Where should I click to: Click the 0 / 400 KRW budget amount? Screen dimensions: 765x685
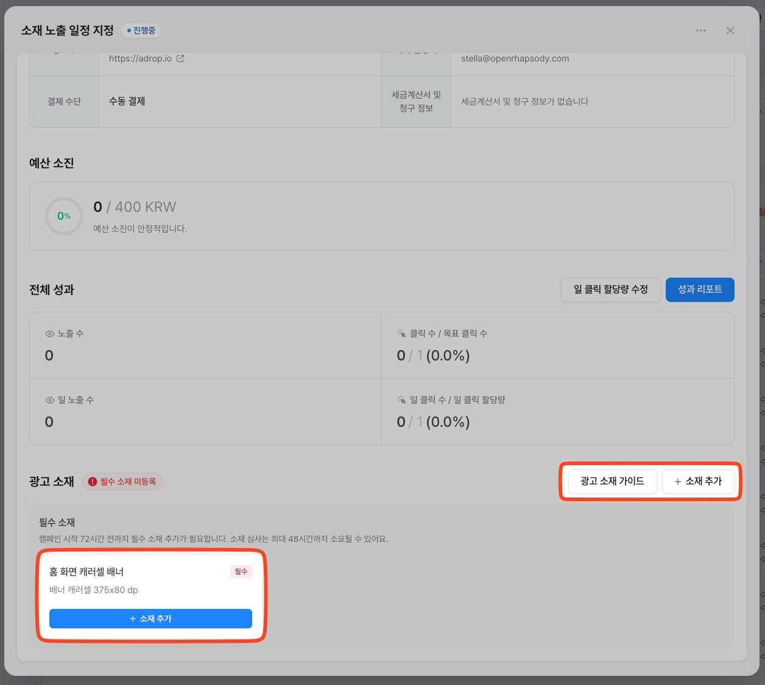[x=135, y=207]
